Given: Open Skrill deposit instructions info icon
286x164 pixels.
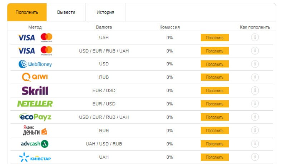Looking at the screenshot, I should point(255,90).
